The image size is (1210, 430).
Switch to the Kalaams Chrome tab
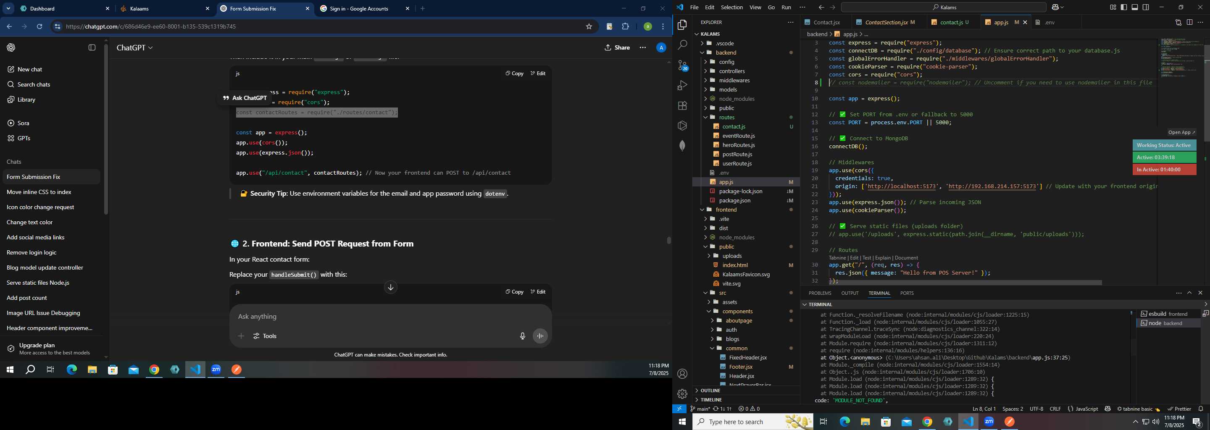[165, 9]
